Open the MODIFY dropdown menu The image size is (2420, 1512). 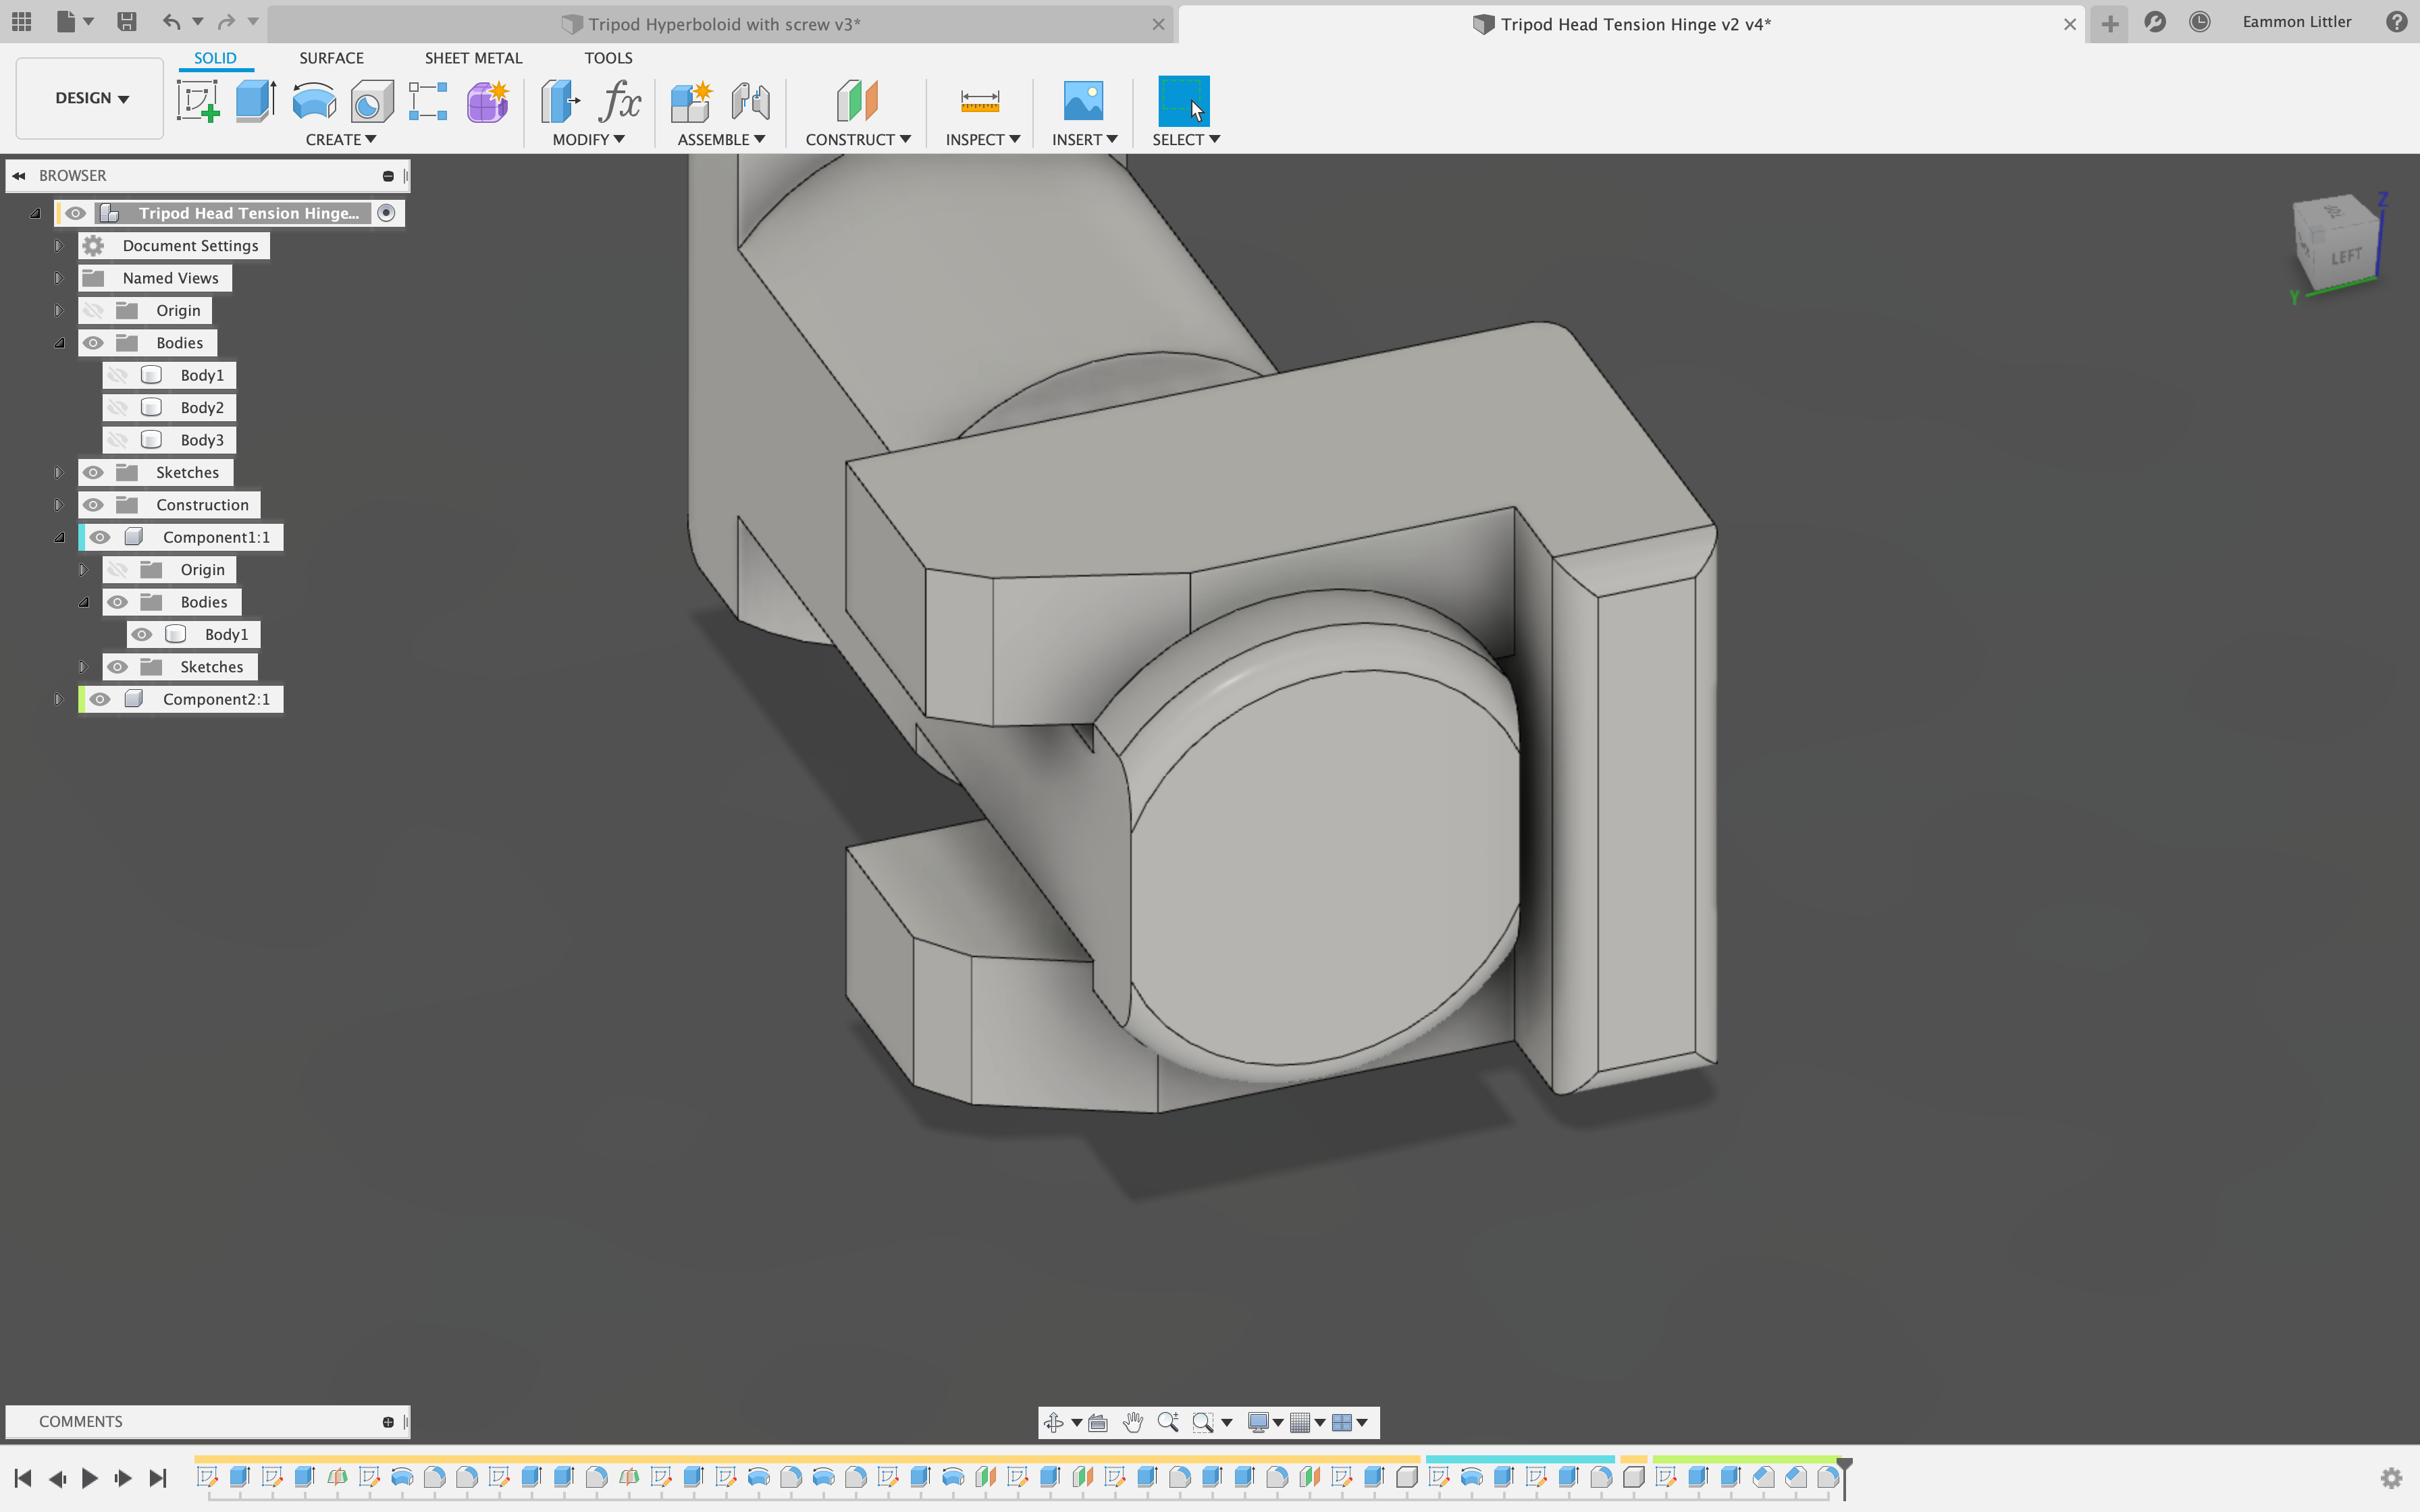(588, 140)
